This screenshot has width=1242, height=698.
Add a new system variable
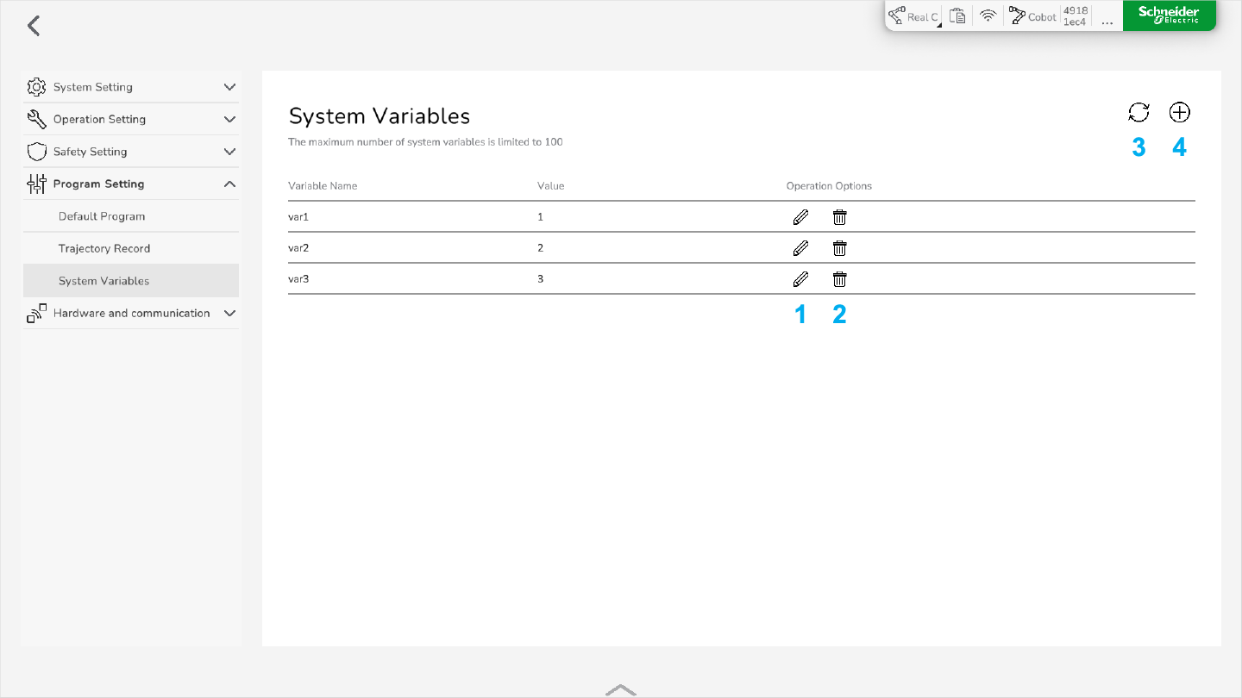click(x=1179, y=112)
